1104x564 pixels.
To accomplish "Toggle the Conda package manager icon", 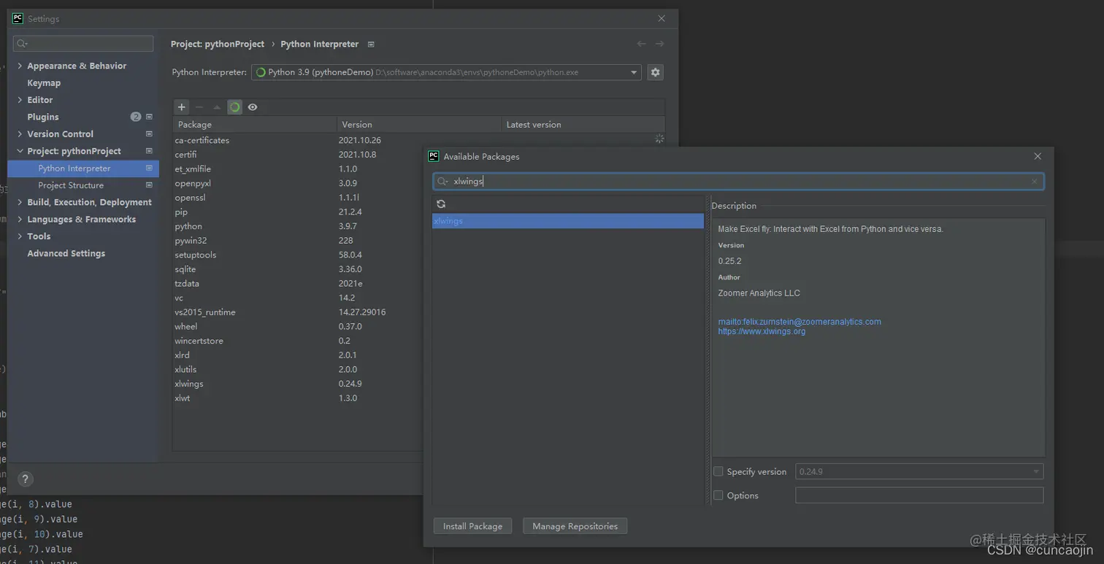I will (234, 107).
